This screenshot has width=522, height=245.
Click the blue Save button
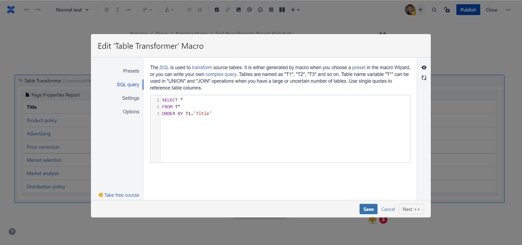point(368,209)
